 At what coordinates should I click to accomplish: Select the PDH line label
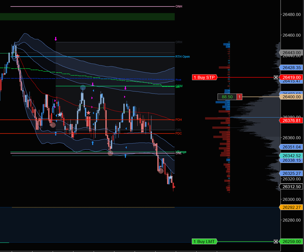179,120
